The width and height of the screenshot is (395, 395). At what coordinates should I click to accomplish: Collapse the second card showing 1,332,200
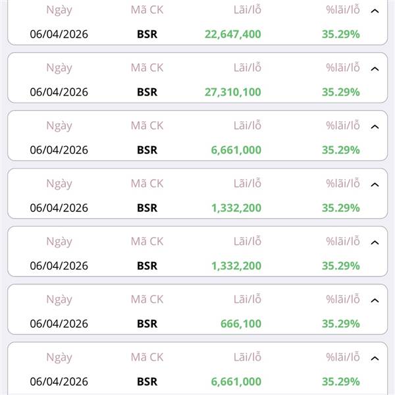coord(375,242)
